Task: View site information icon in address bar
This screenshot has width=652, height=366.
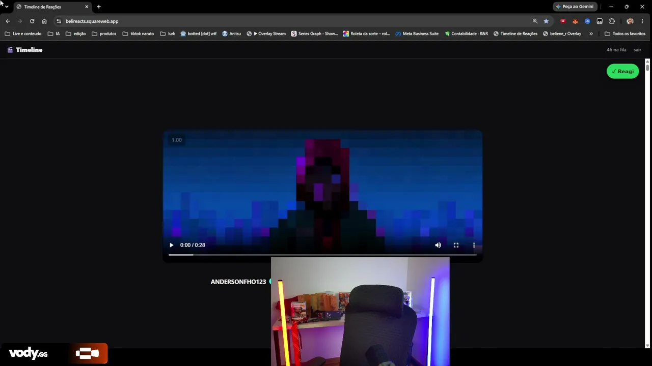Action: click(x=59, y=21)
